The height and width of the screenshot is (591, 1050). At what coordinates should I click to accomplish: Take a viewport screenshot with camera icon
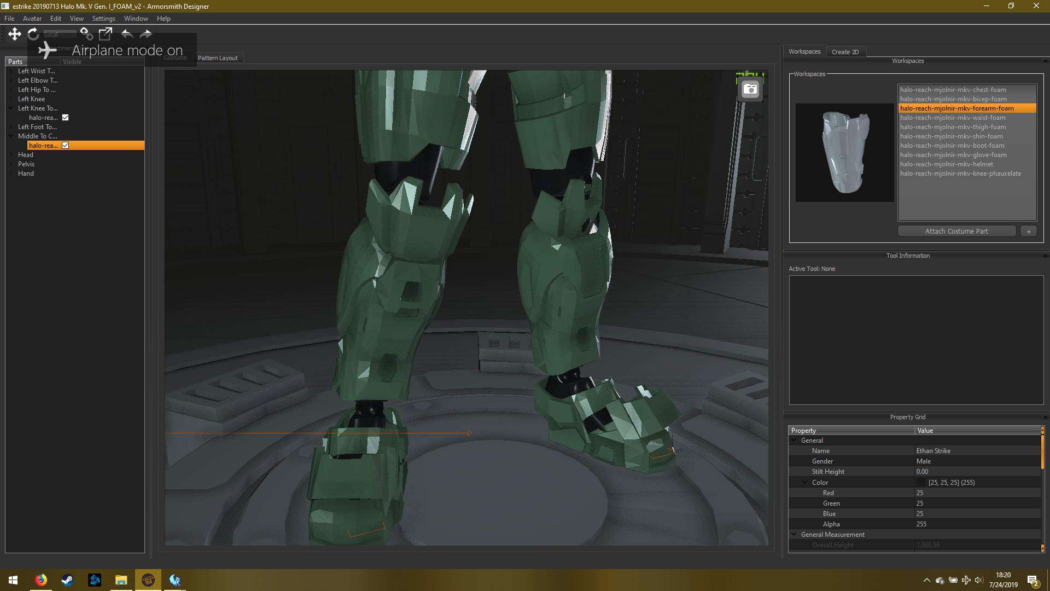click(x=750, y=89)
